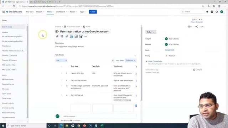Click the empty Test Result input box

point(124,108)
